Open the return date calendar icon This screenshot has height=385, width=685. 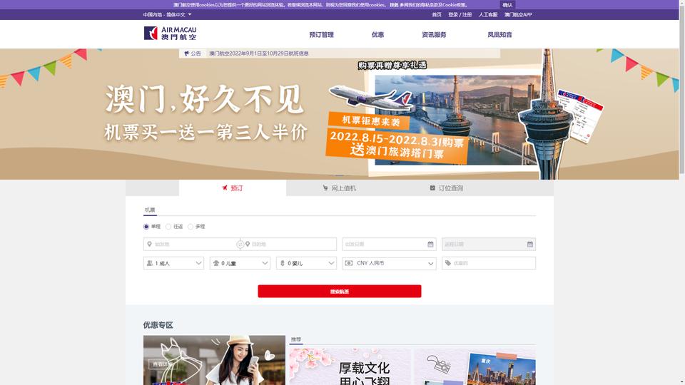click(x=530, y=245)
